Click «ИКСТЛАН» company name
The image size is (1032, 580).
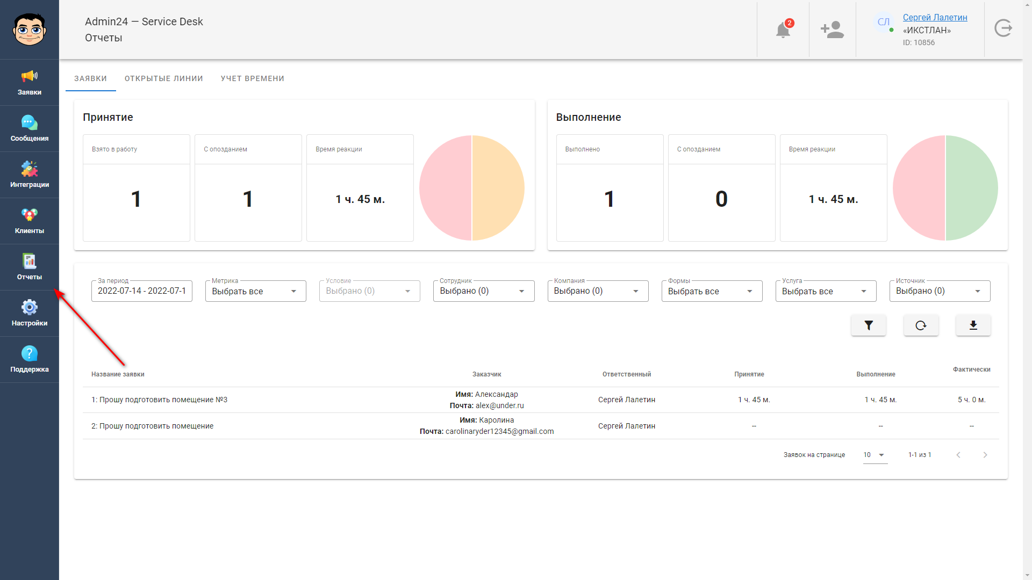pos(927,30)
